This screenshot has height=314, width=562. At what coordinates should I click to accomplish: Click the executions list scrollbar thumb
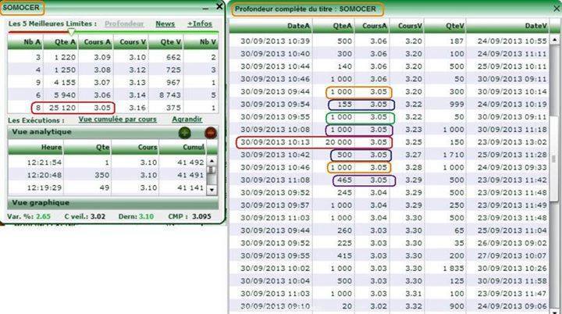(212, 169)
